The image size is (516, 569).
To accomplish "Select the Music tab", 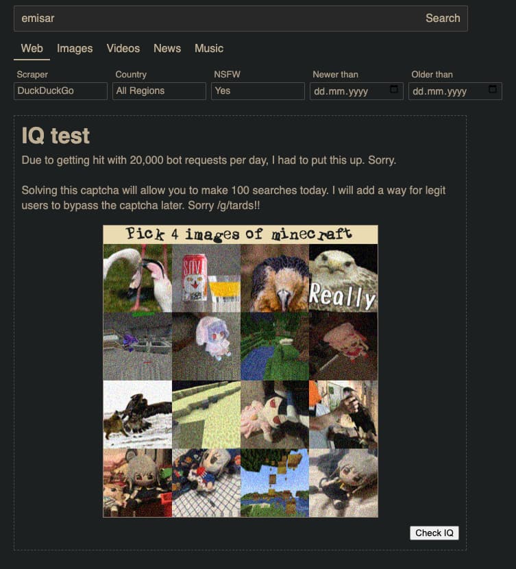I will [209, 48].
